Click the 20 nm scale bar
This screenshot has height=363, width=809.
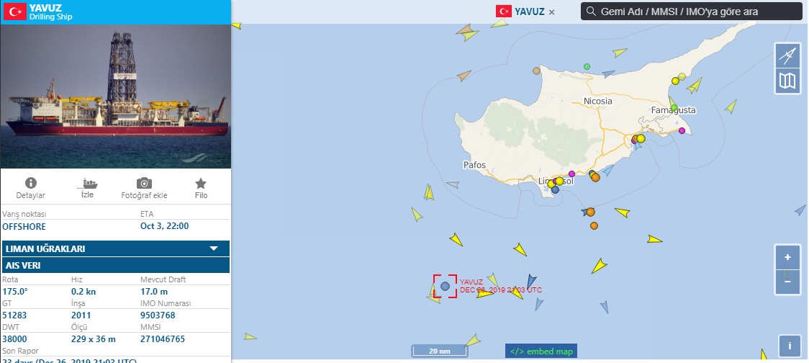click(440, 351)
